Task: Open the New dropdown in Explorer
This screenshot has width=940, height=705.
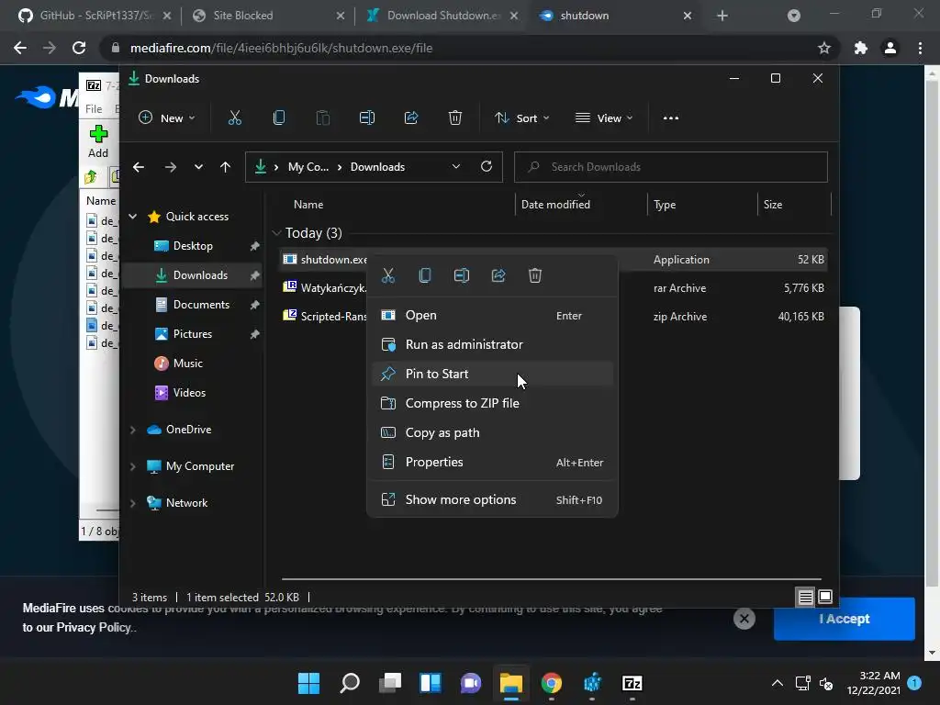Action: click(167, 118)
